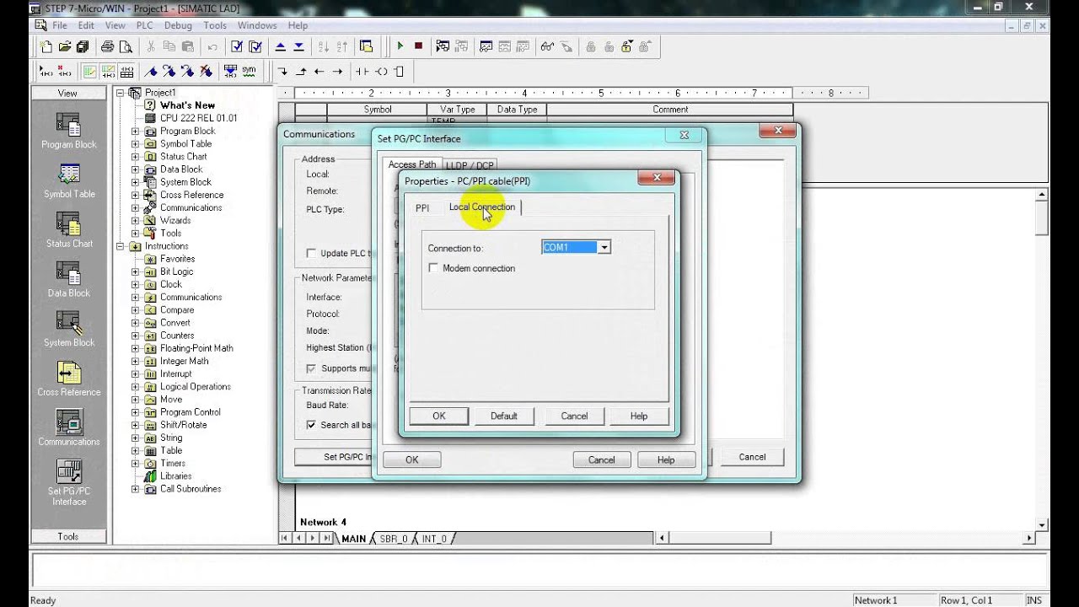Open the System Block sidebar icon

[x=69, y=330]
